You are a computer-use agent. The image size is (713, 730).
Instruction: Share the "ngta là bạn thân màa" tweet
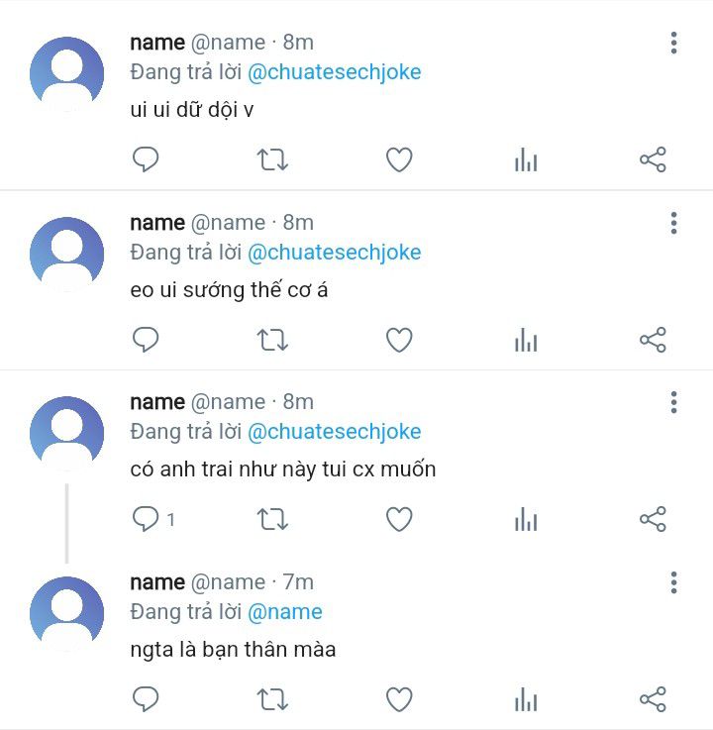click(653, 699)
